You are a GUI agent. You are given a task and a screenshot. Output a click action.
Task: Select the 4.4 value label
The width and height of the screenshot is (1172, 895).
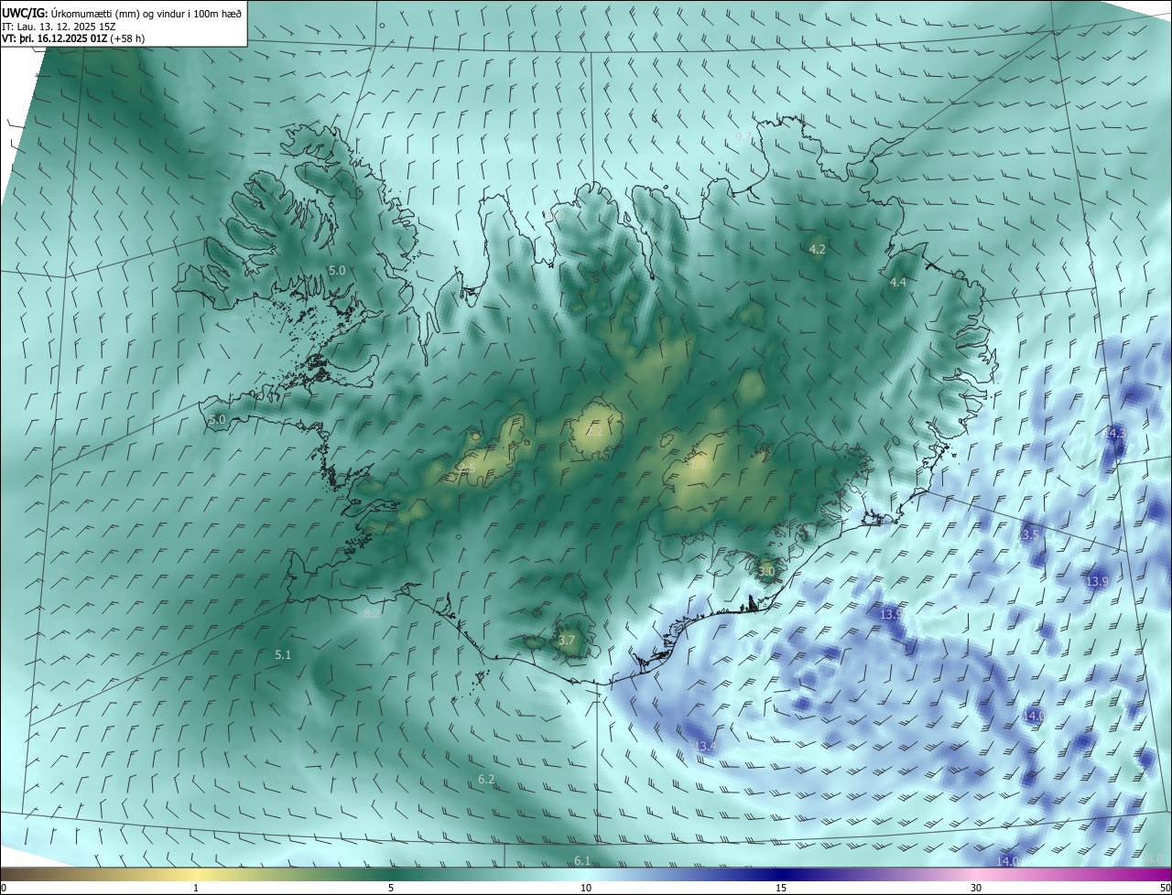point(898,283)
